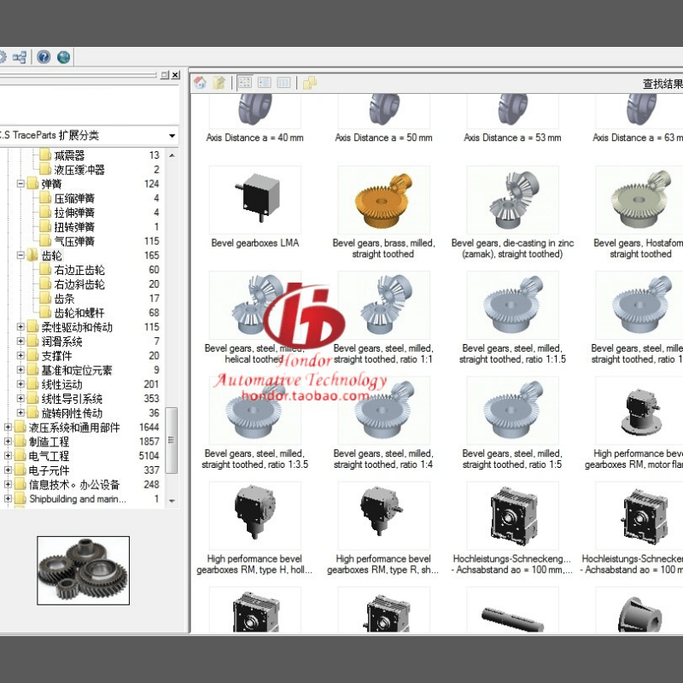Open brass milled bevel gears item

pos(383,201)
